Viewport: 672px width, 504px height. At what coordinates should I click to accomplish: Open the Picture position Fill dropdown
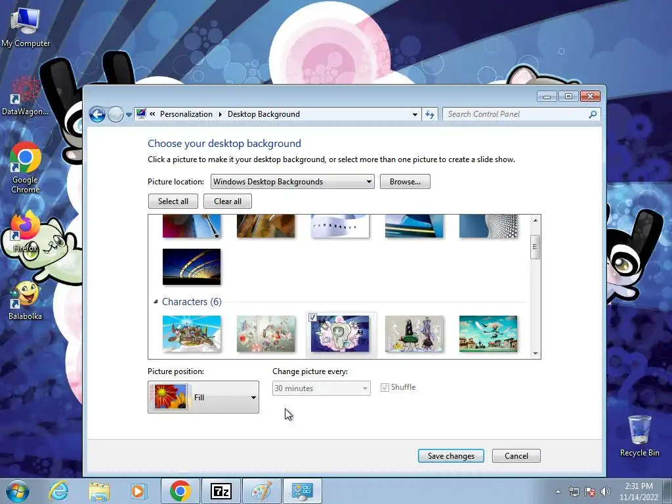(x=203, y=397)
